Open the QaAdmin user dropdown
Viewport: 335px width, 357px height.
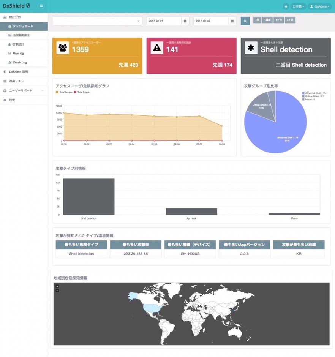[x=320, y=6]
